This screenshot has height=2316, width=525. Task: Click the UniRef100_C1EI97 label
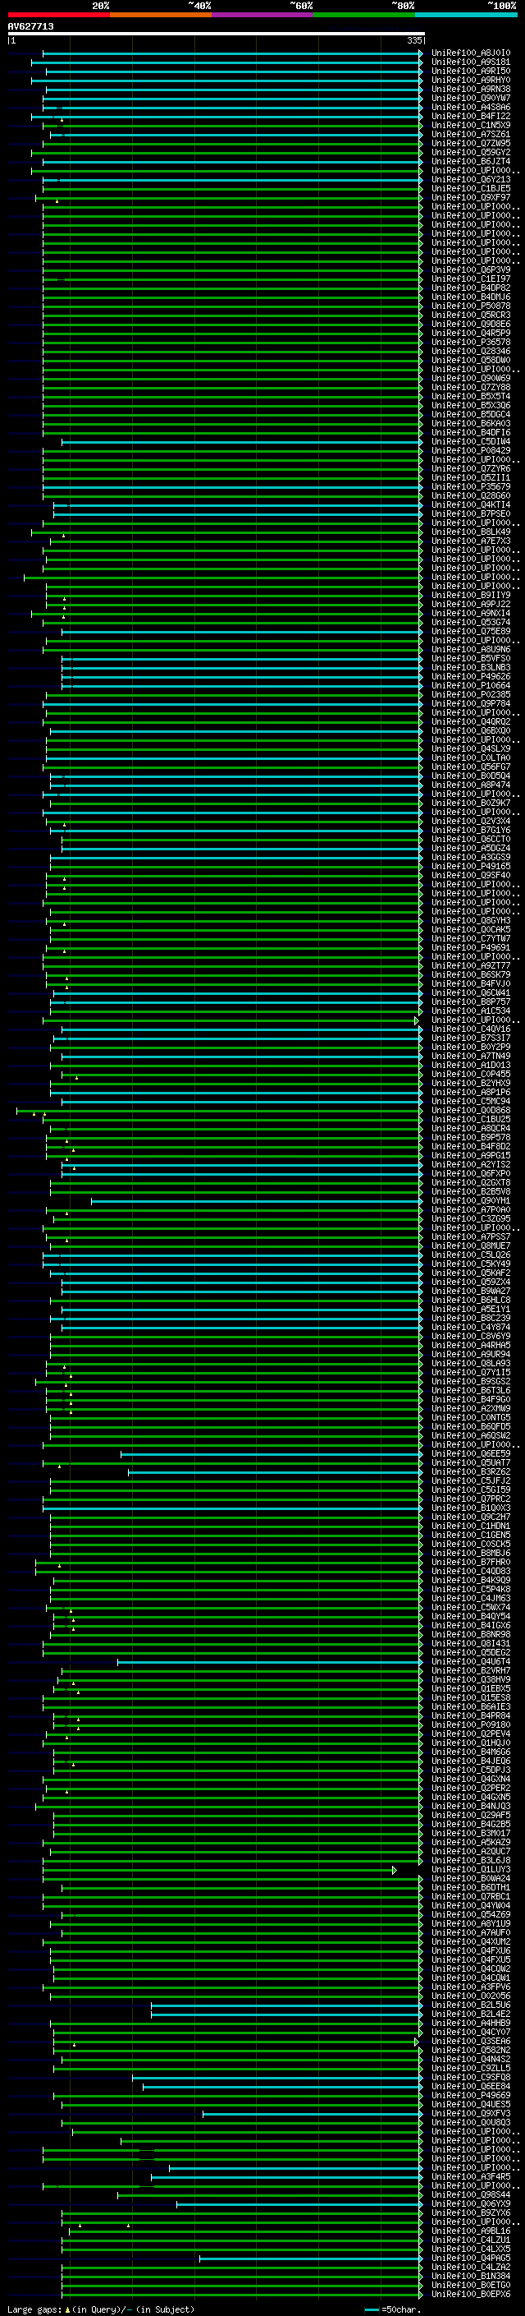(x=470, y=279)
